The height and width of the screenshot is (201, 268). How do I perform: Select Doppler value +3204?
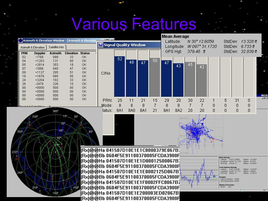coord(40,80)
